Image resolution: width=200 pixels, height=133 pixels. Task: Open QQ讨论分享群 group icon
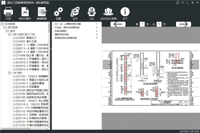pos(108,12)
